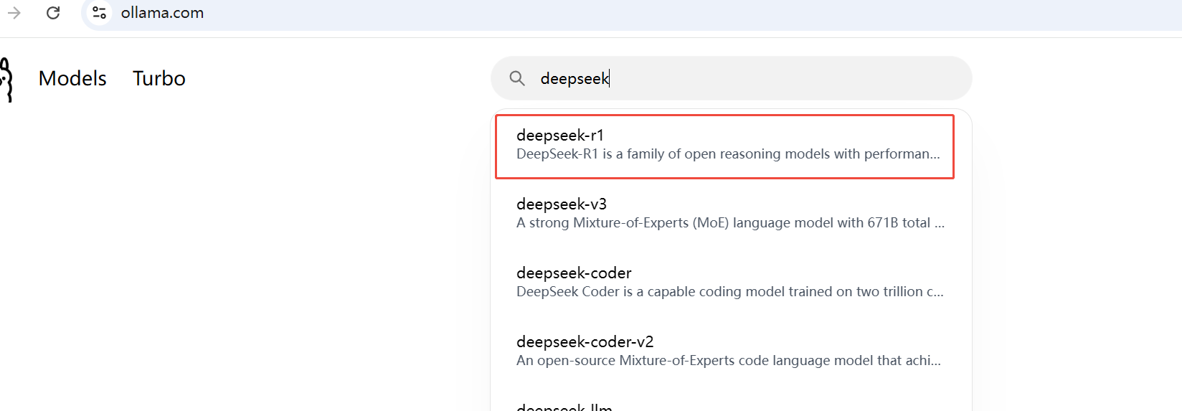Select deepseek-coder search result
The height and width of the screenshot is (411, 1182).
pyautogui.click(x=731, y=283)
